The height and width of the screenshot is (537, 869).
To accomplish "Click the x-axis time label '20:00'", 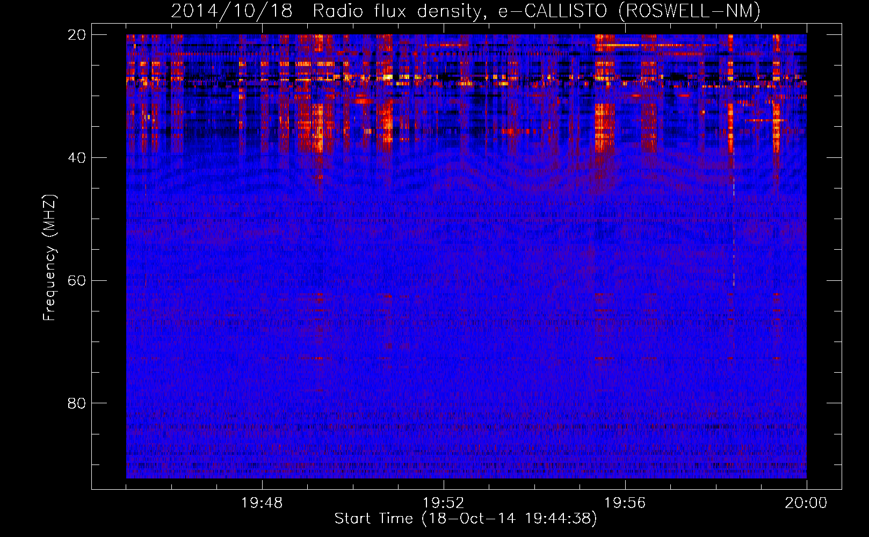I will pyautogui.click(x=806, y=503).
